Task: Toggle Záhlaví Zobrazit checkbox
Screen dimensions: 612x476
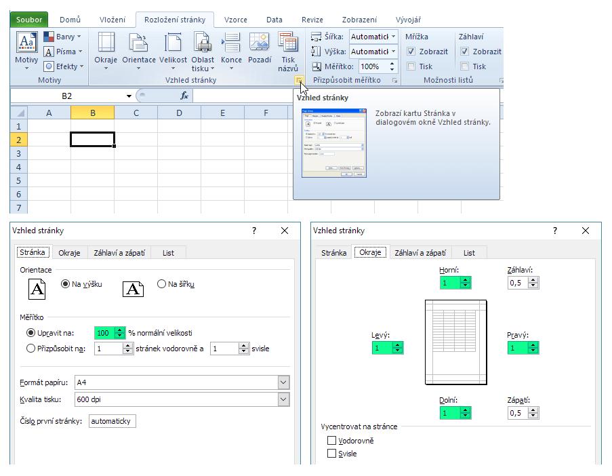Action: click(x=464, y=52)
